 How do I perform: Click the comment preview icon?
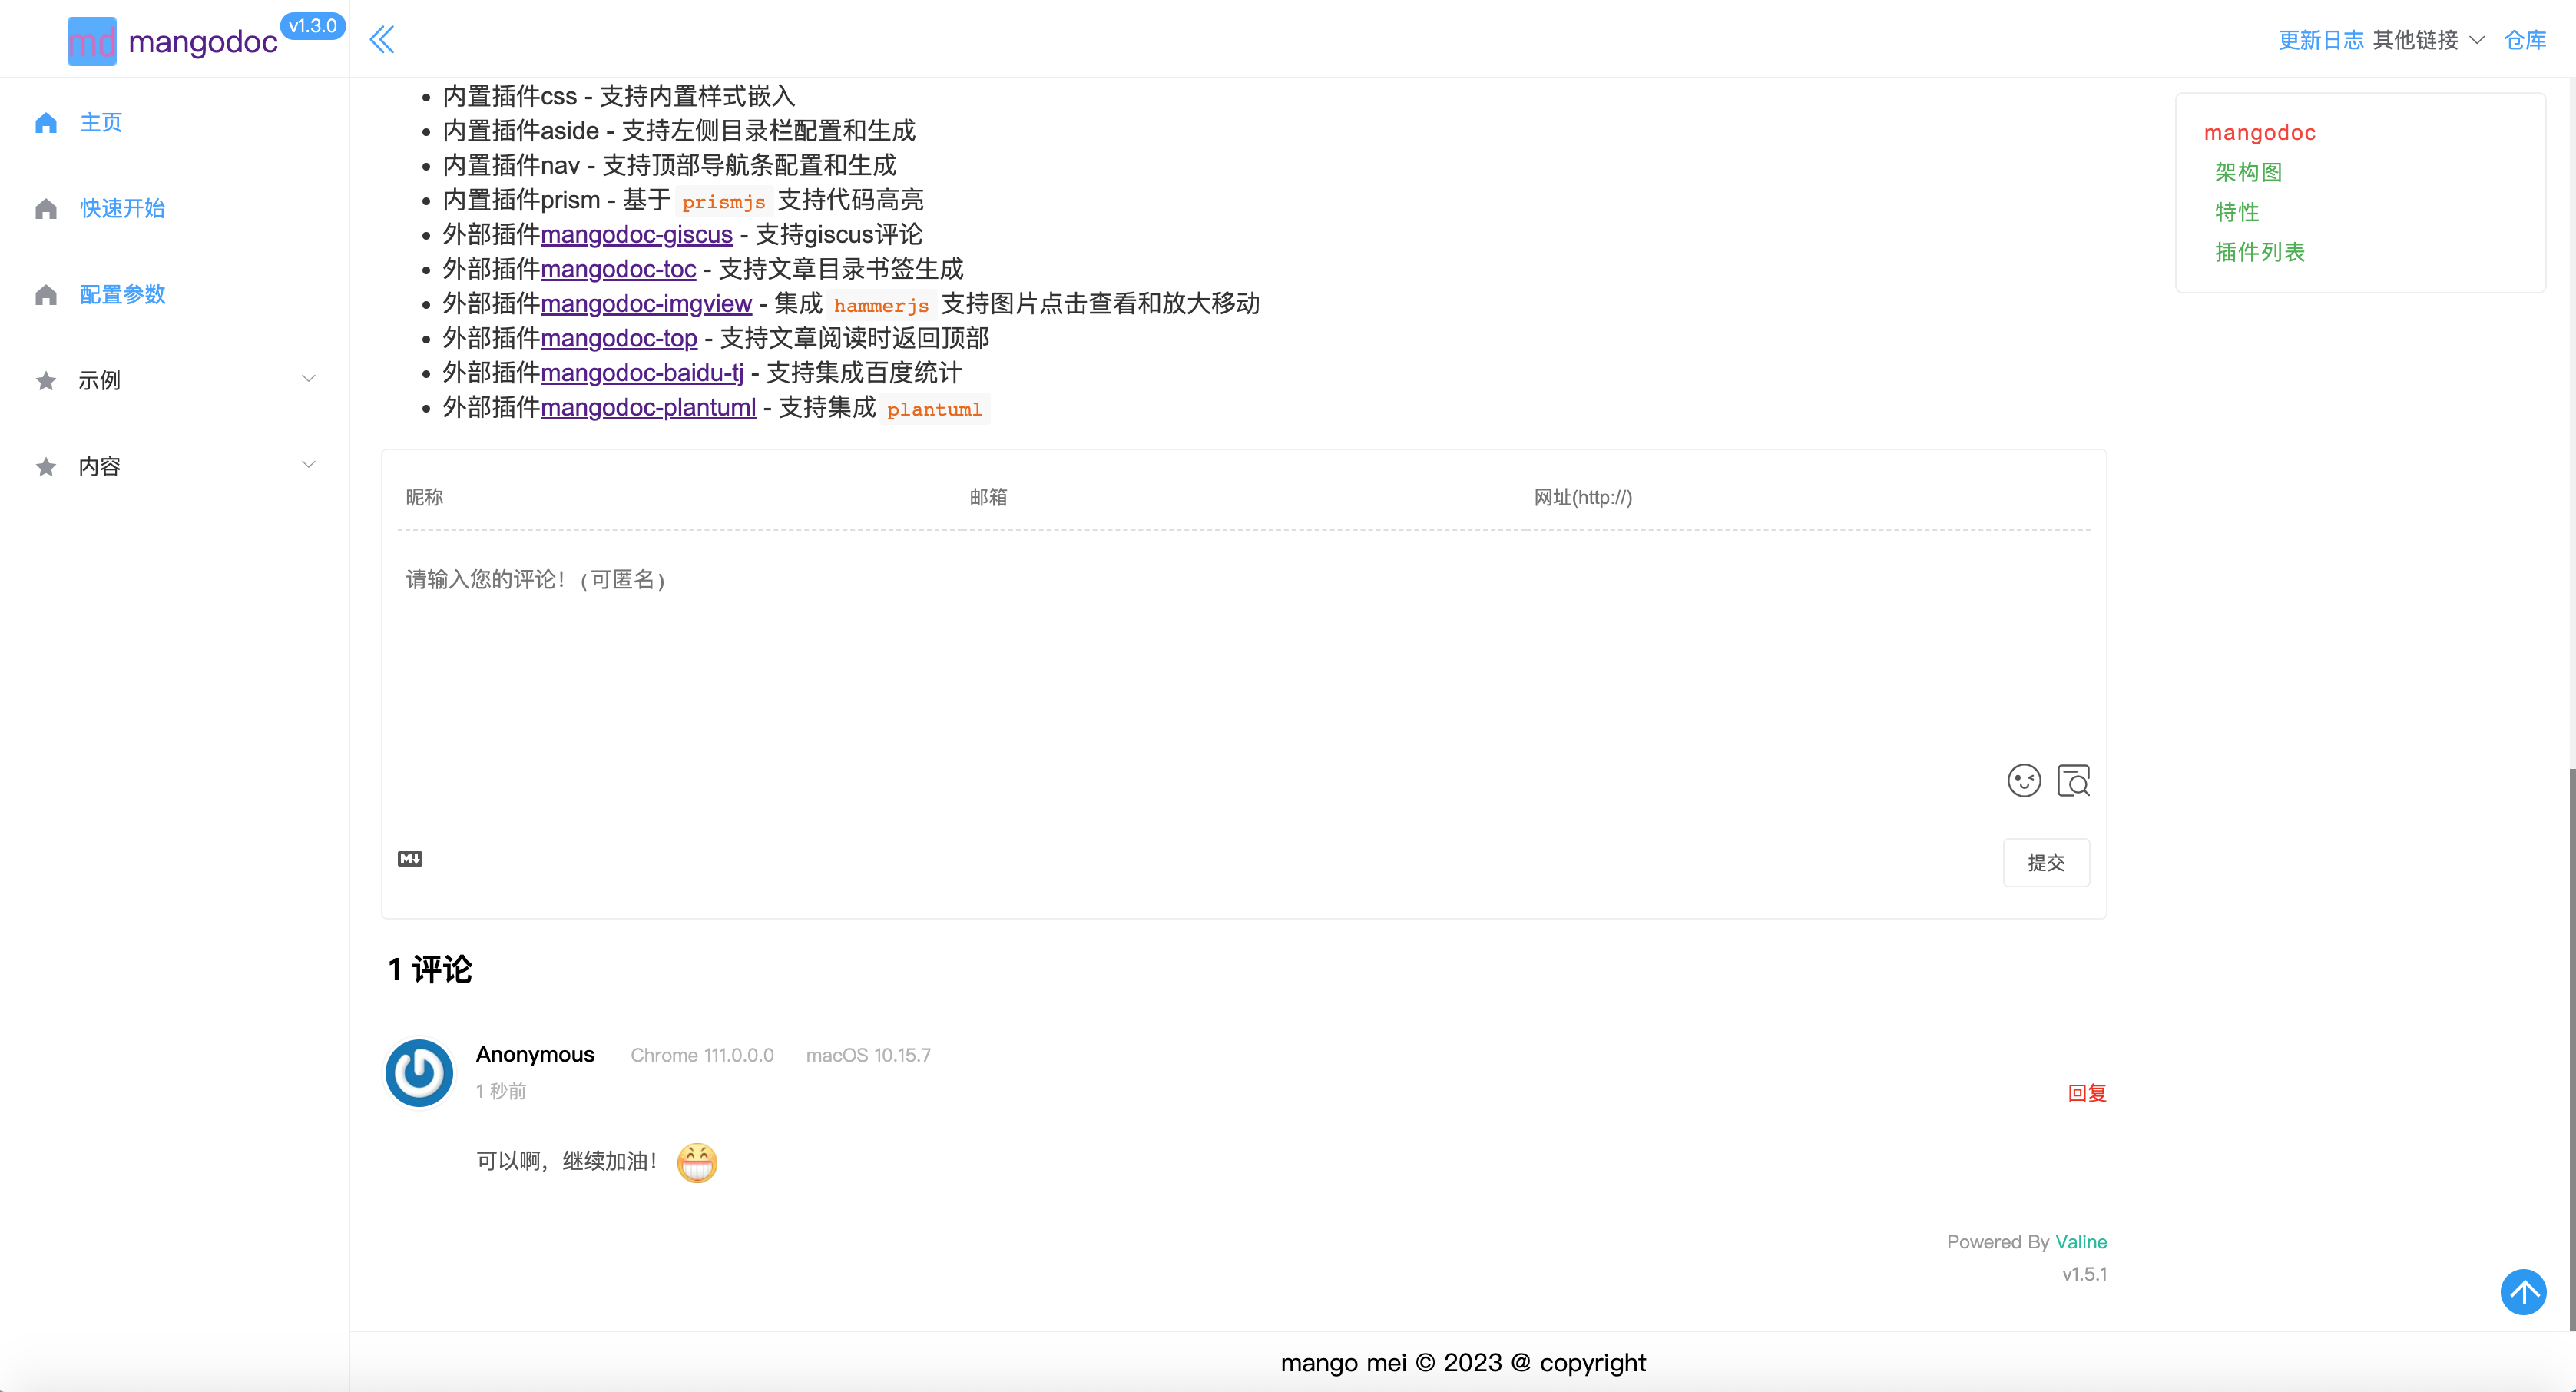[2073, 780]
